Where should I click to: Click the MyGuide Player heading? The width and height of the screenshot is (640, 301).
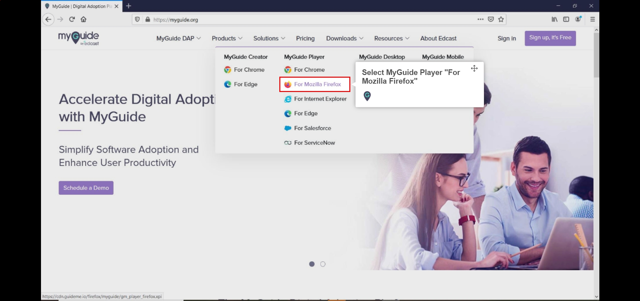click(304, 57)
